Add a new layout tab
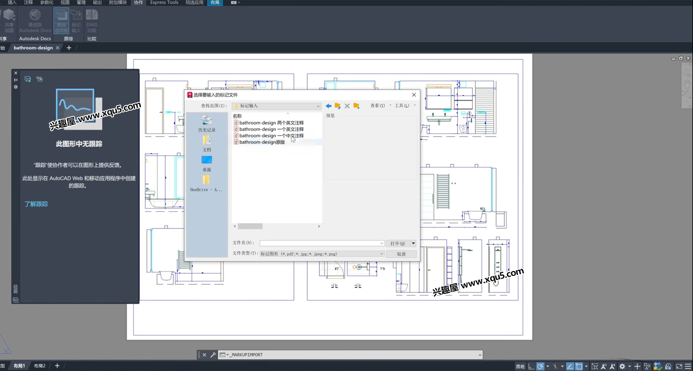This screenshot has height=371, width=693. (57, 366)
